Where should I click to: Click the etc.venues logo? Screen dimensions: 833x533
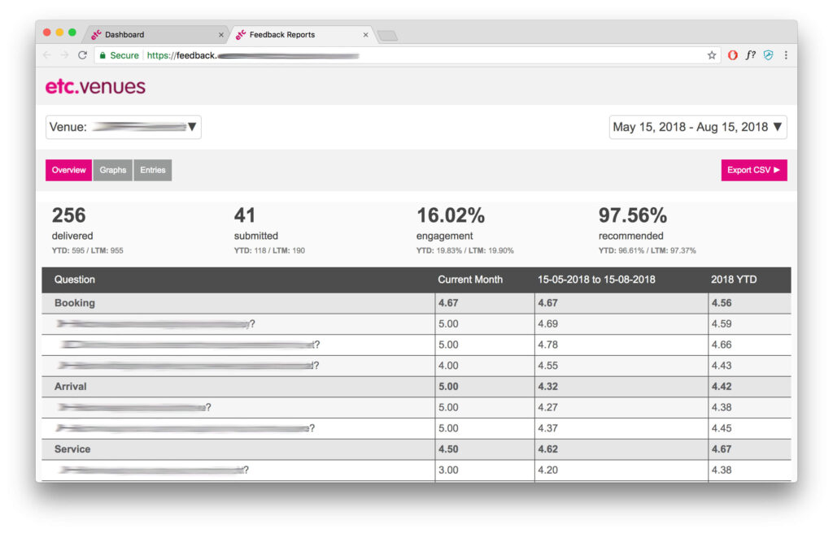click(95, 86)
